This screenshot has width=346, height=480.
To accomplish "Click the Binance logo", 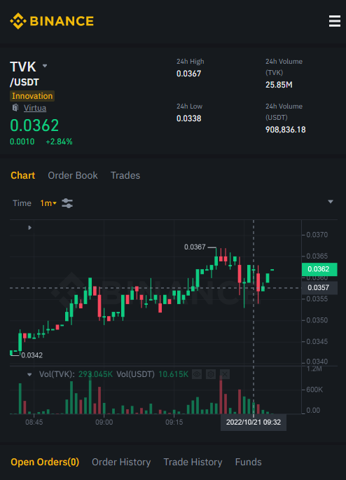I will (52, 21).
